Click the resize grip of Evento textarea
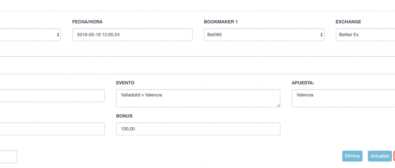Image resolution: width=395 pixels, height=168 pixels. click(x=278, y=105)
